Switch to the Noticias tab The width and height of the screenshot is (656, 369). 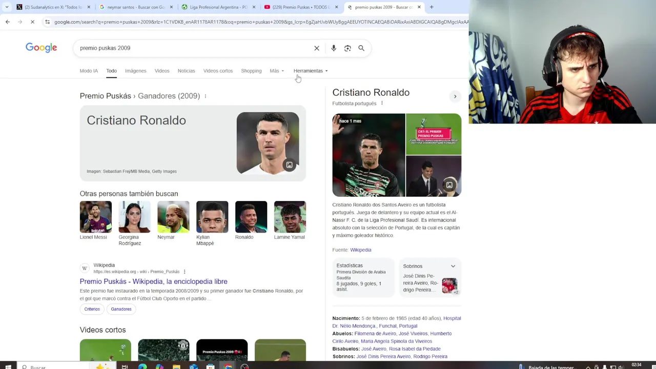(x=186, y=71)
